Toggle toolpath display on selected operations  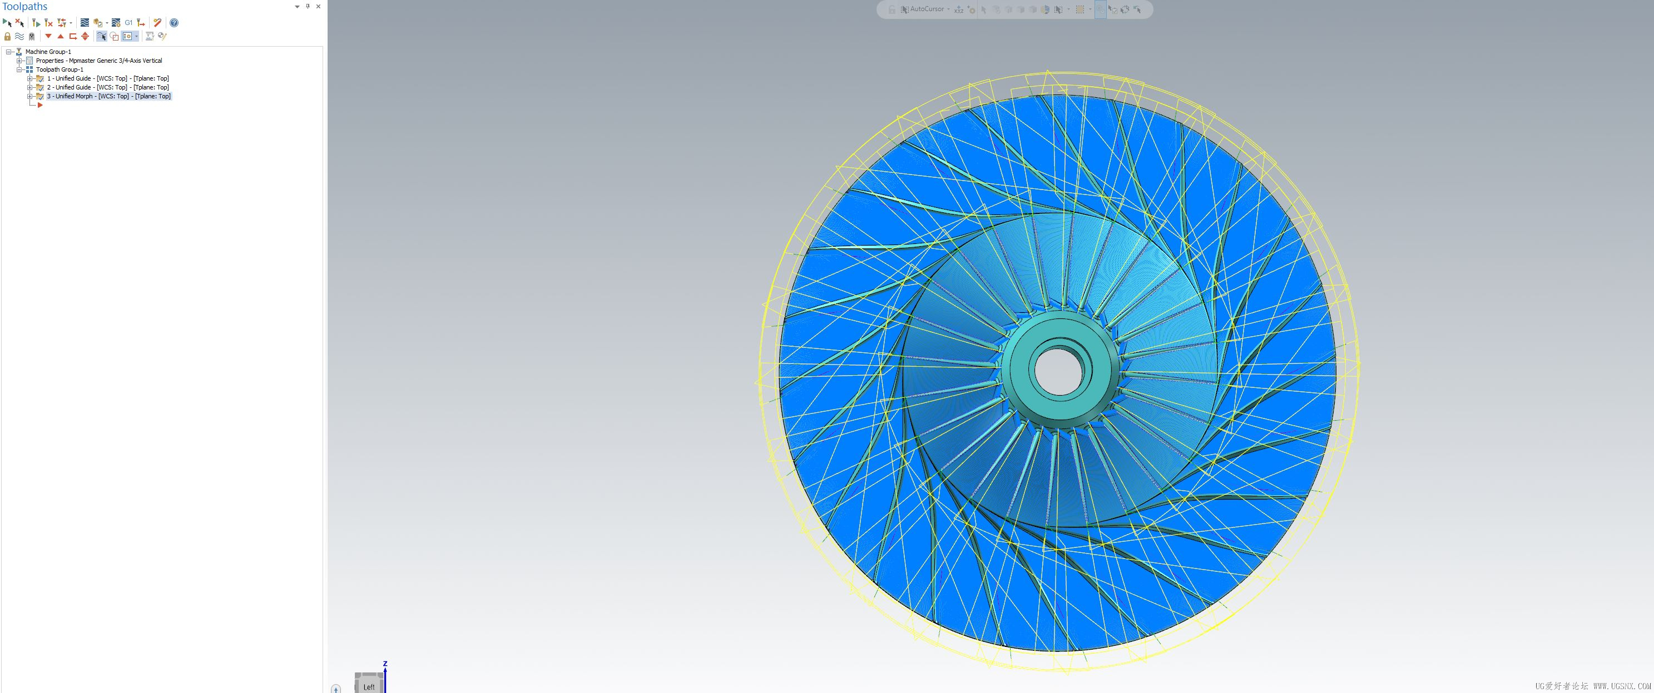(x=19, y=37)
